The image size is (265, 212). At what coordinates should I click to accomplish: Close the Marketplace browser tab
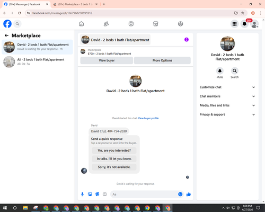(96, 4)
